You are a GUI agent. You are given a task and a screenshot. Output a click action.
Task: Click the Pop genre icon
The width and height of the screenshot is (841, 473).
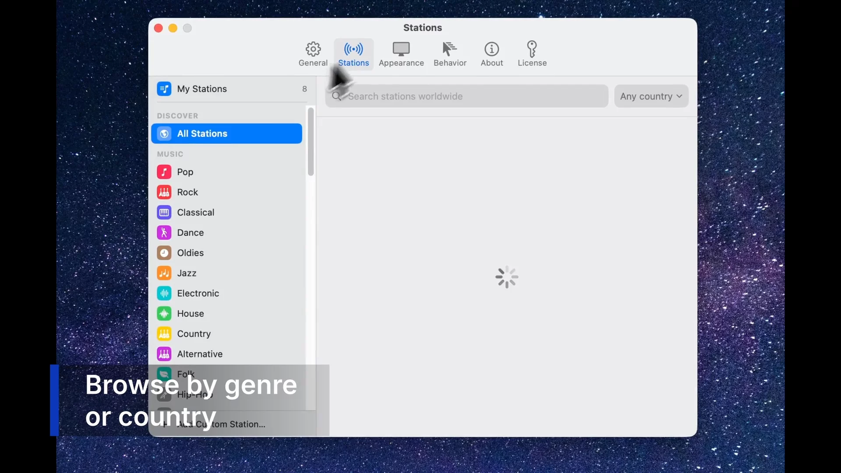click(x=164, y=172)
